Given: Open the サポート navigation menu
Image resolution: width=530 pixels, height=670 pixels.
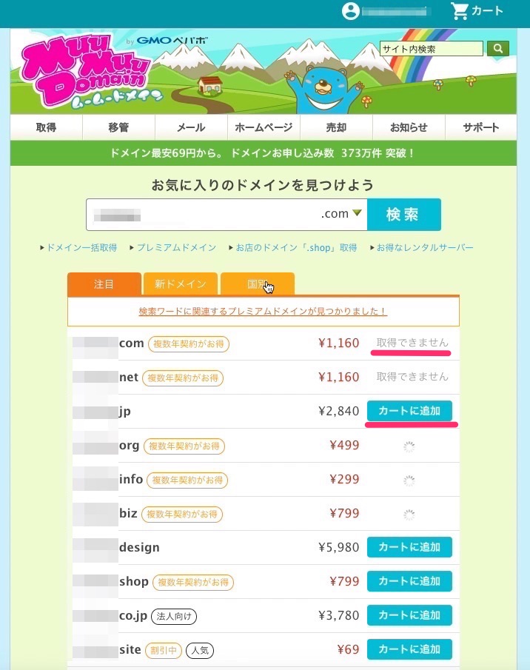Looking at the screenshot, I should [x=481, y=127].
